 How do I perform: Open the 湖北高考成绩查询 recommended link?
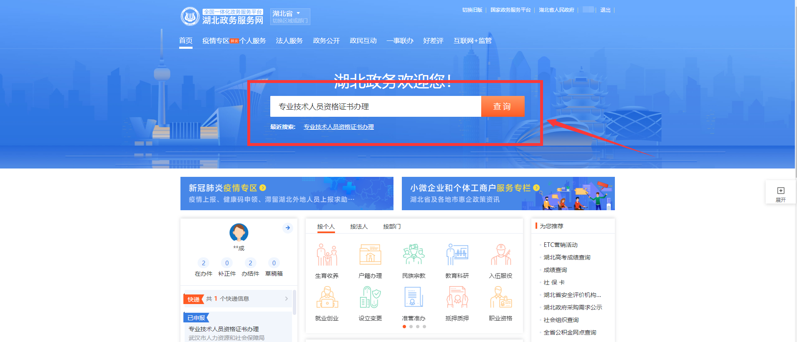click(567, 257)
